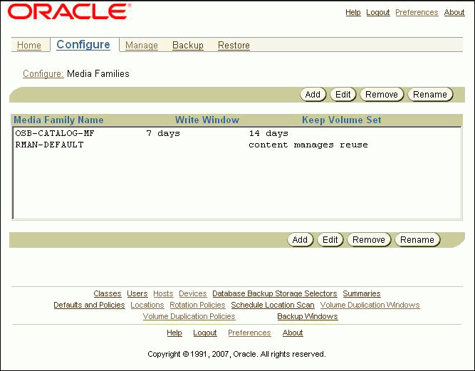Click the lower Rename button
This screenshot has height=371, width=475.
click(x=417, y=240)
